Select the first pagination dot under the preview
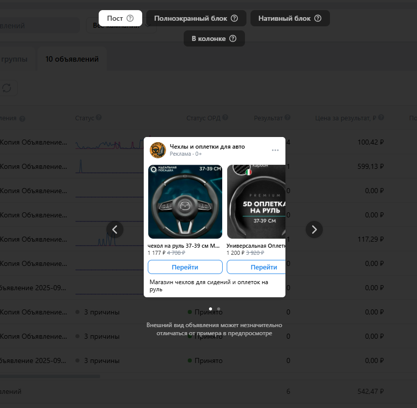Viewport: 417px width, 408px height. [211, 308]
